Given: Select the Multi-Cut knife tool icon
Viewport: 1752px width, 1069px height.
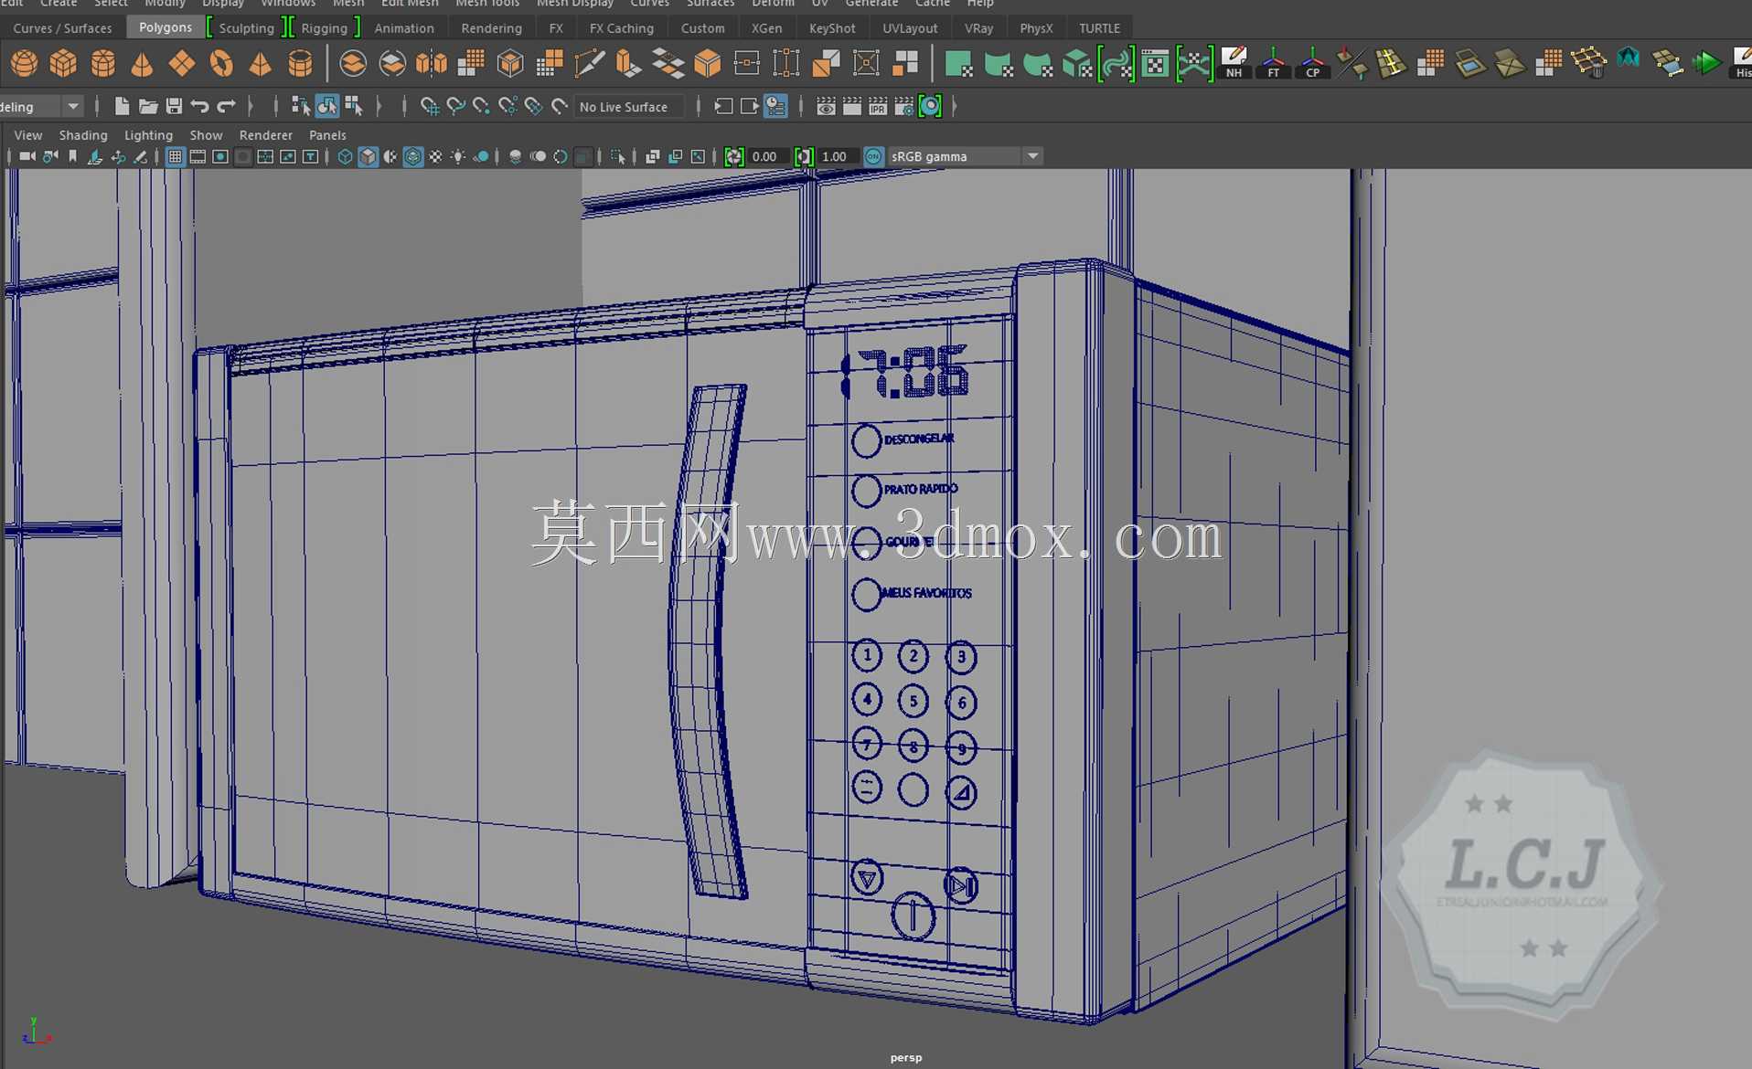Looking at the screenshot, I should tap(589, 64).
